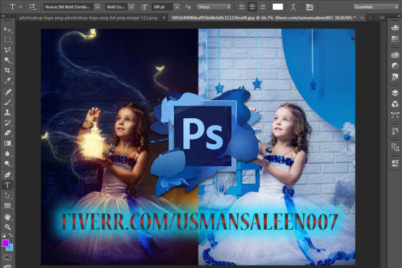Select the Rectangle shape tool

(x=7, y=206)
